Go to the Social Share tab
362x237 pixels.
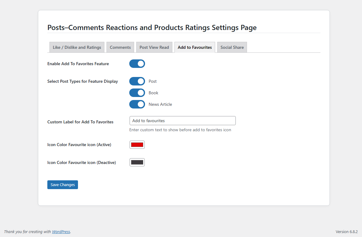point(232,47)
